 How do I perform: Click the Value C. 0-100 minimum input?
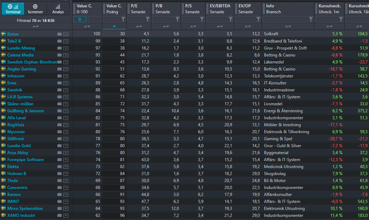click(79, 20)
